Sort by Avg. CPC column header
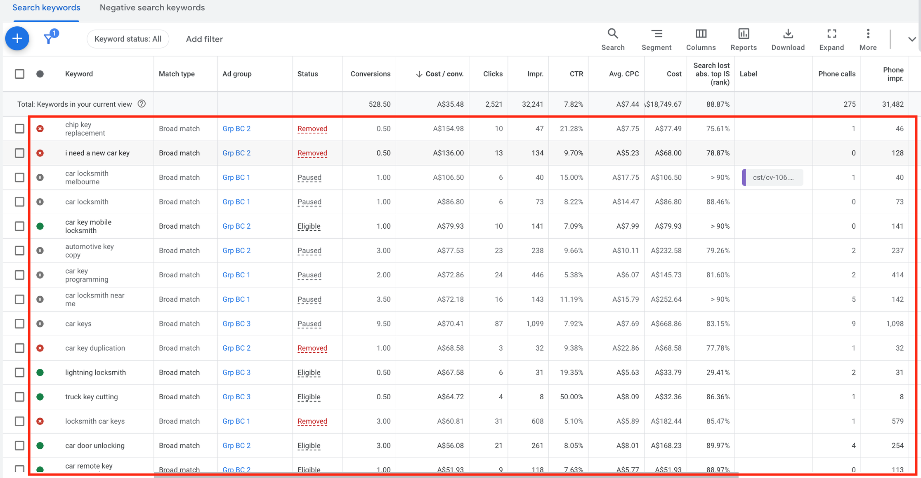This screenshot has width=921, height=478. (623, 74)
